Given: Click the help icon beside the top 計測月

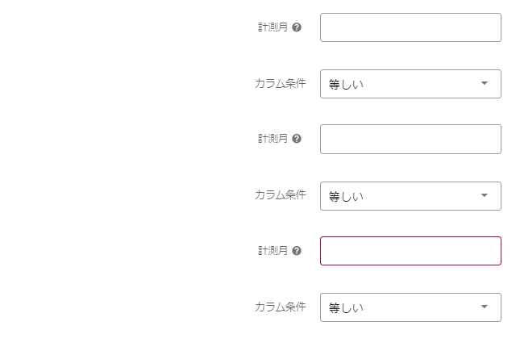Looking at the screenshot, I should click(297, 27).
